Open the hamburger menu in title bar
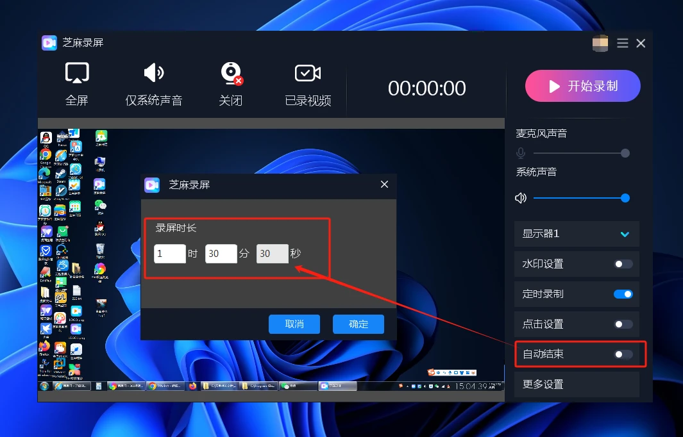The width and height of the screenshot is (683, 437). click(622, 43)
